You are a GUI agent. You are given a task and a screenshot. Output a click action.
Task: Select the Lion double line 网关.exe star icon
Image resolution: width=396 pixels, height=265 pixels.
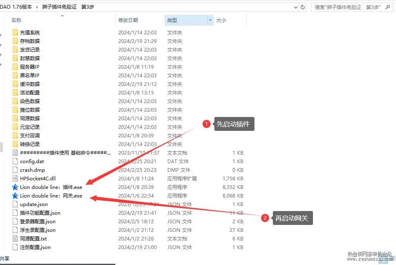15,195
